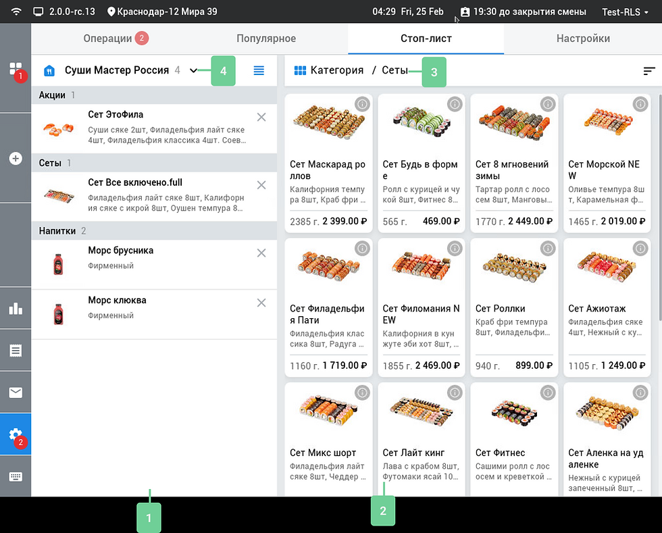The image size is (662, 533).
Task: Show info for Сет Морской NEW
Action: pos(640,104)
